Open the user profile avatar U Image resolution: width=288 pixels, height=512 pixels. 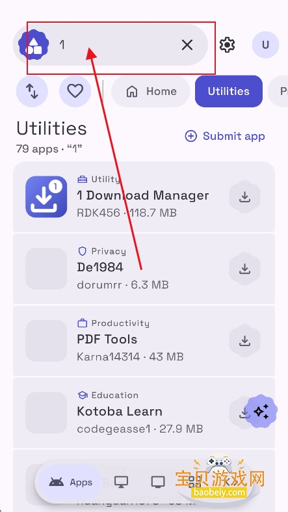265,45
